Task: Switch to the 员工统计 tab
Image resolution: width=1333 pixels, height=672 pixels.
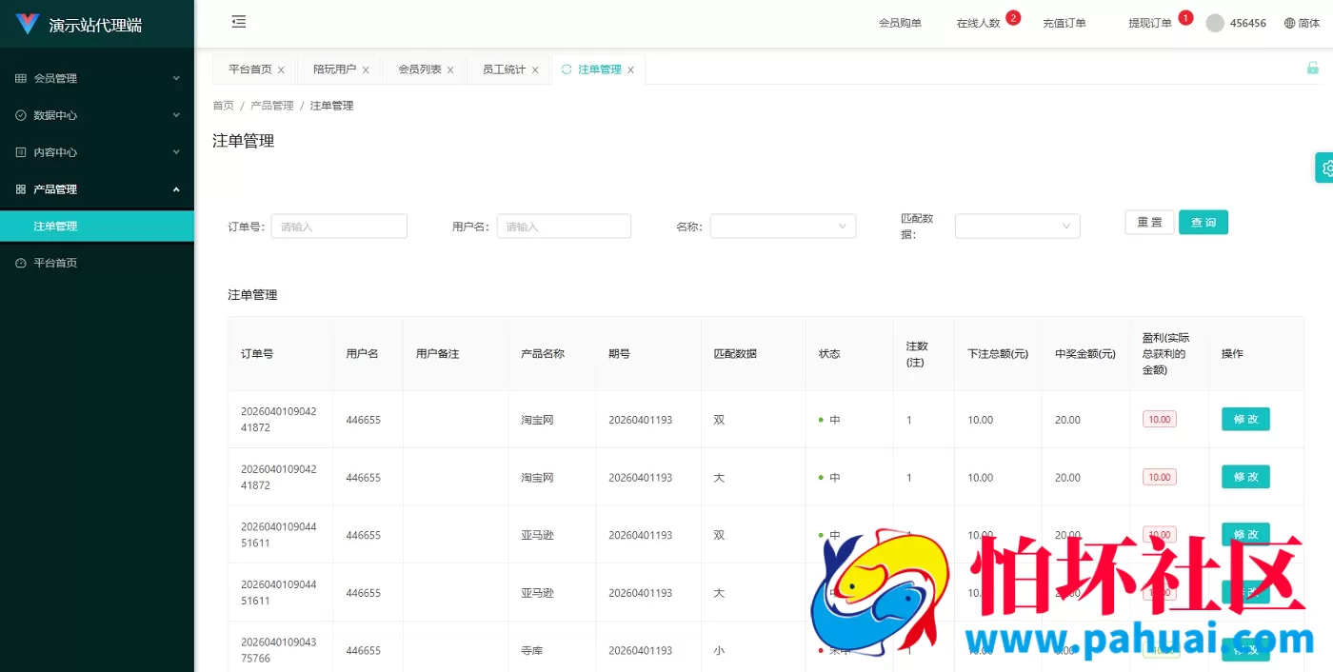Action: coord(505,69)
